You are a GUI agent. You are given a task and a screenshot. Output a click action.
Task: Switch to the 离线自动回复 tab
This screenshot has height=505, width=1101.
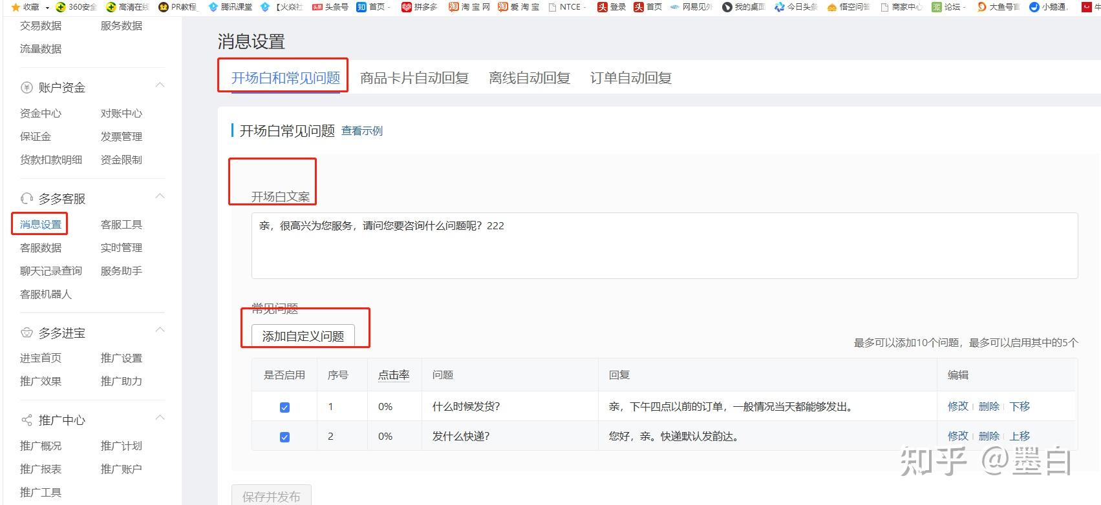529,78
